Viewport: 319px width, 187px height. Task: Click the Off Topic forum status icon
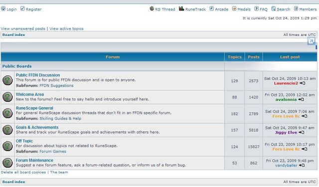point(7,146)
